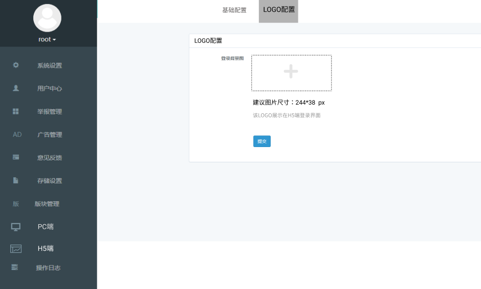Click the 版 icon beside 版块管理
The height and width of the screenshot is (289, 481).
[x=16, y=204]
